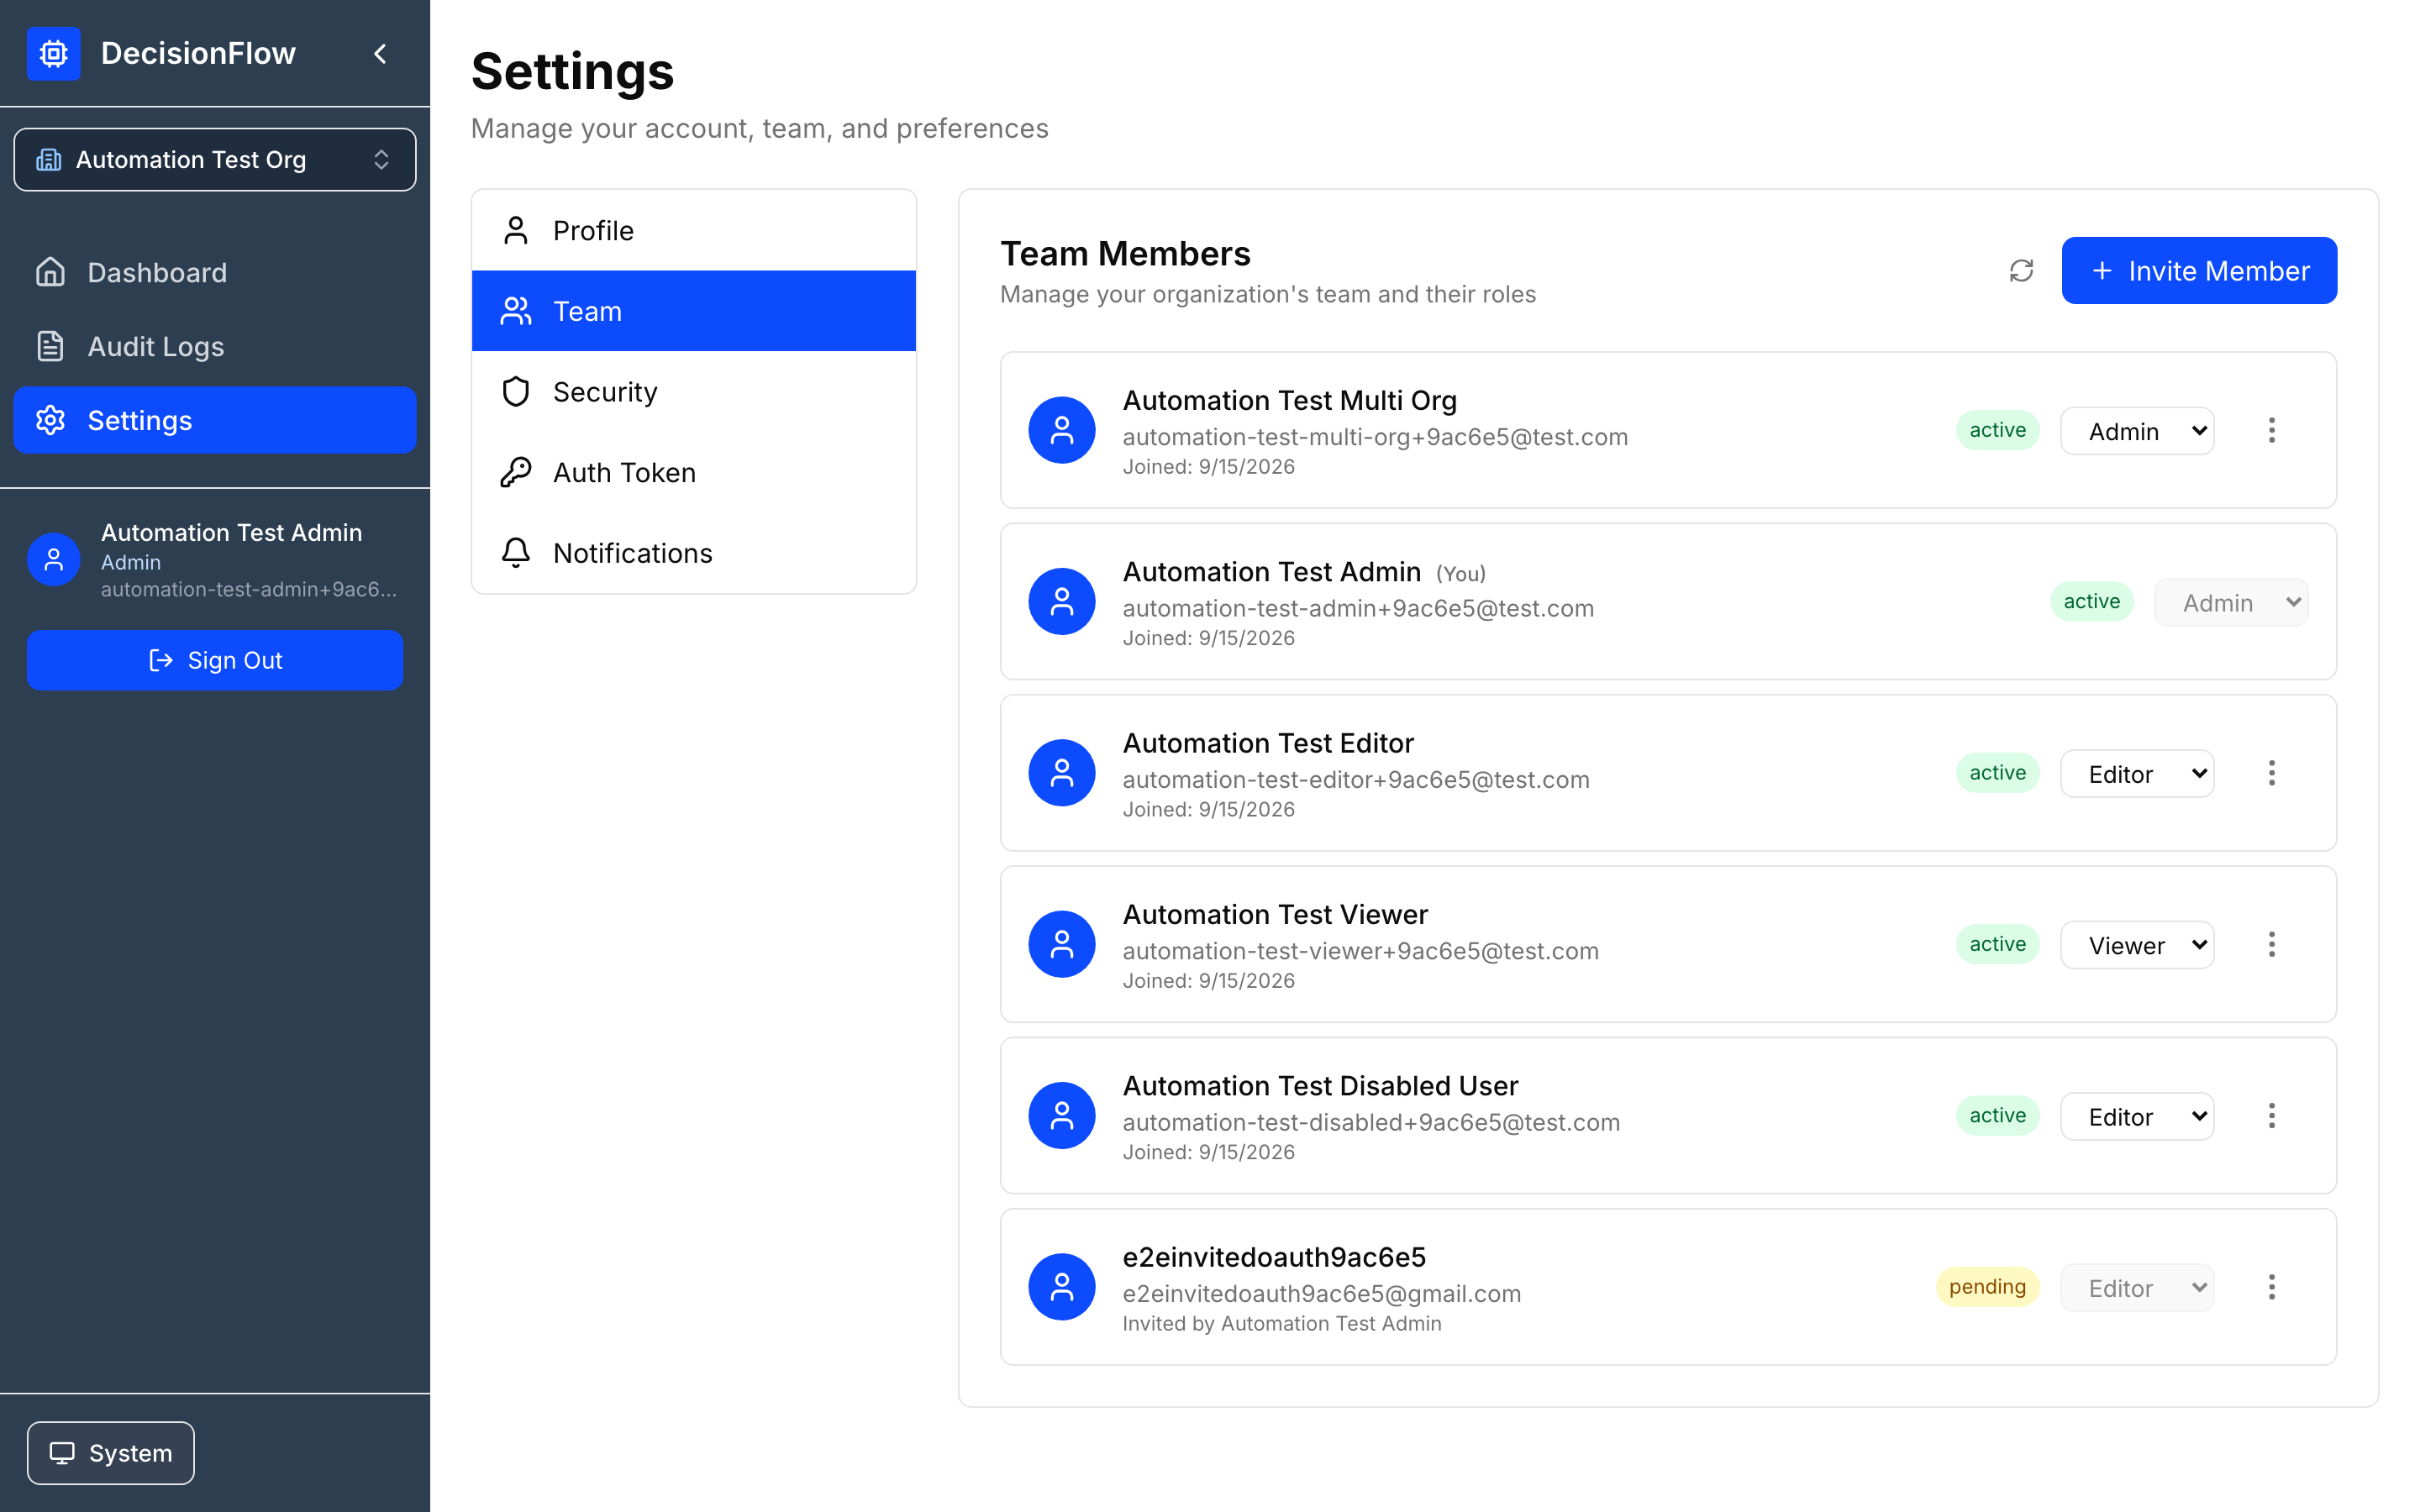Click email automation-test-editor+9ac6e5@test.com
The height and width of the screenshot is (1512, 2420).
pyautogui.click(x=1356, y=780)
